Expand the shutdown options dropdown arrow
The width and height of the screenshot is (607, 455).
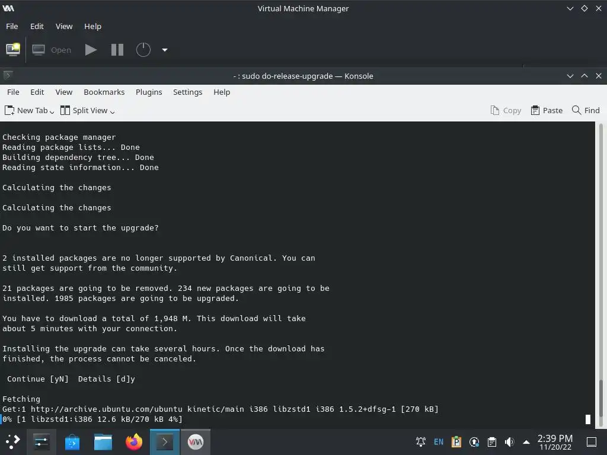point(165,50)
